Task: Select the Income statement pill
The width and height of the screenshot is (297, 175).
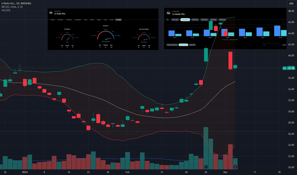Action: (x=172, y=45)
